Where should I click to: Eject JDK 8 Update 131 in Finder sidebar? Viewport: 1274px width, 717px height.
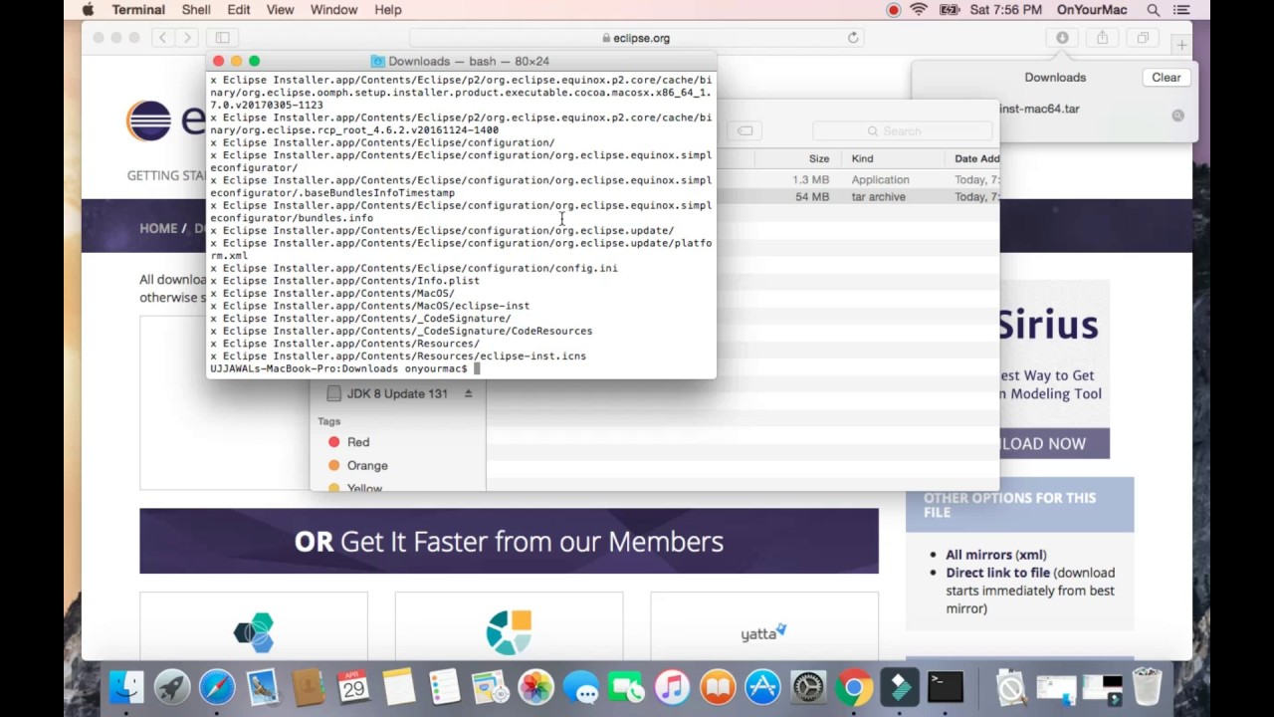(468, 393)
